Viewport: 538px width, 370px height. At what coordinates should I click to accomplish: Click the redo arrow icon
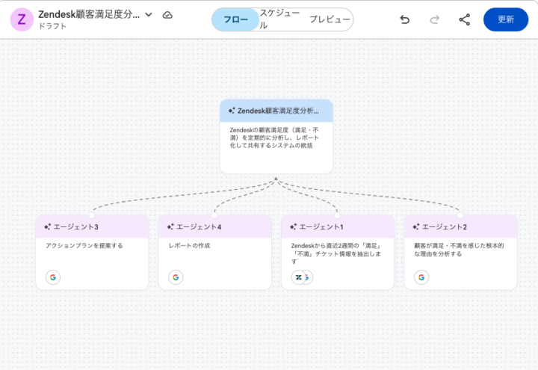pos(434,19)
